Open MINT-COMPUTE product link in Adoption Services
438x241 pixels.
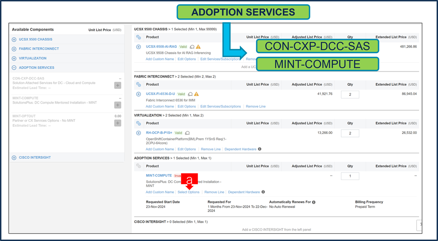(x=159, y=176)
